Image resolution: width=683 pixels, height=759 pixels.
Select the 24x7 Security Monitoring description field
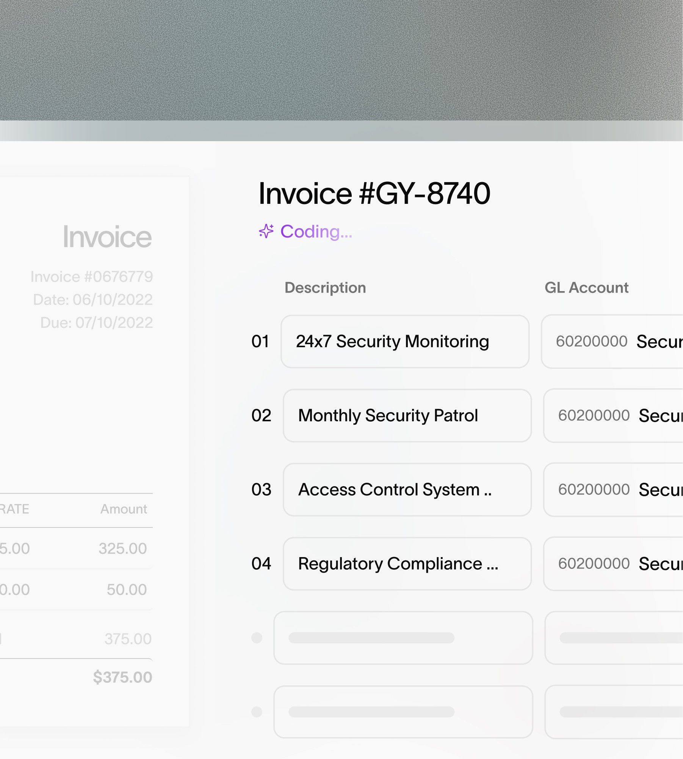pyautogui.click(x=405, y=341)
